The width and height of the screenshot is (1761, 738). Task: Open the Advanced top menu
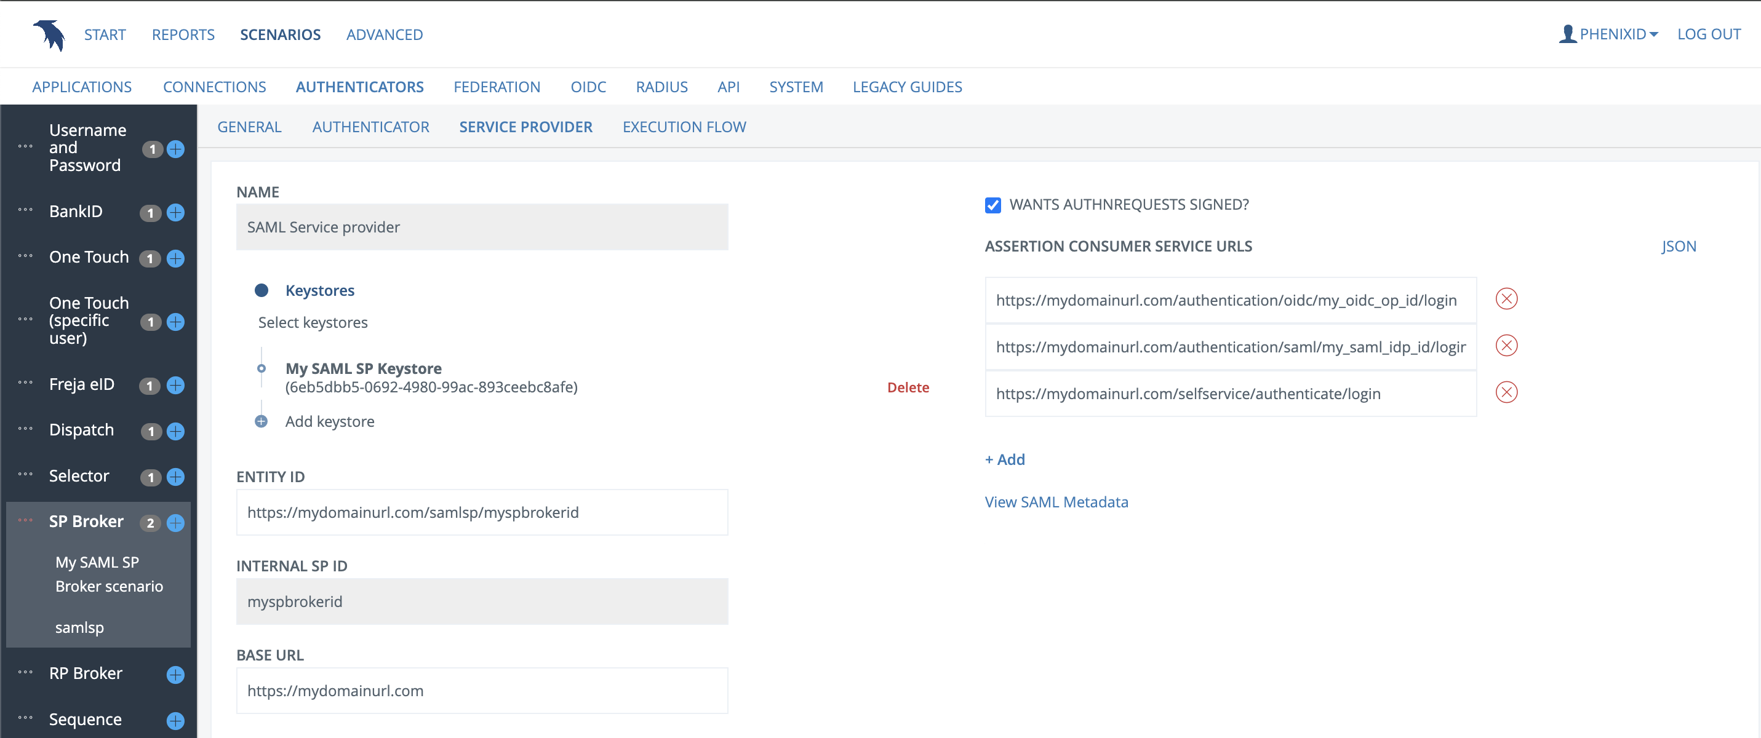point(384,34)
